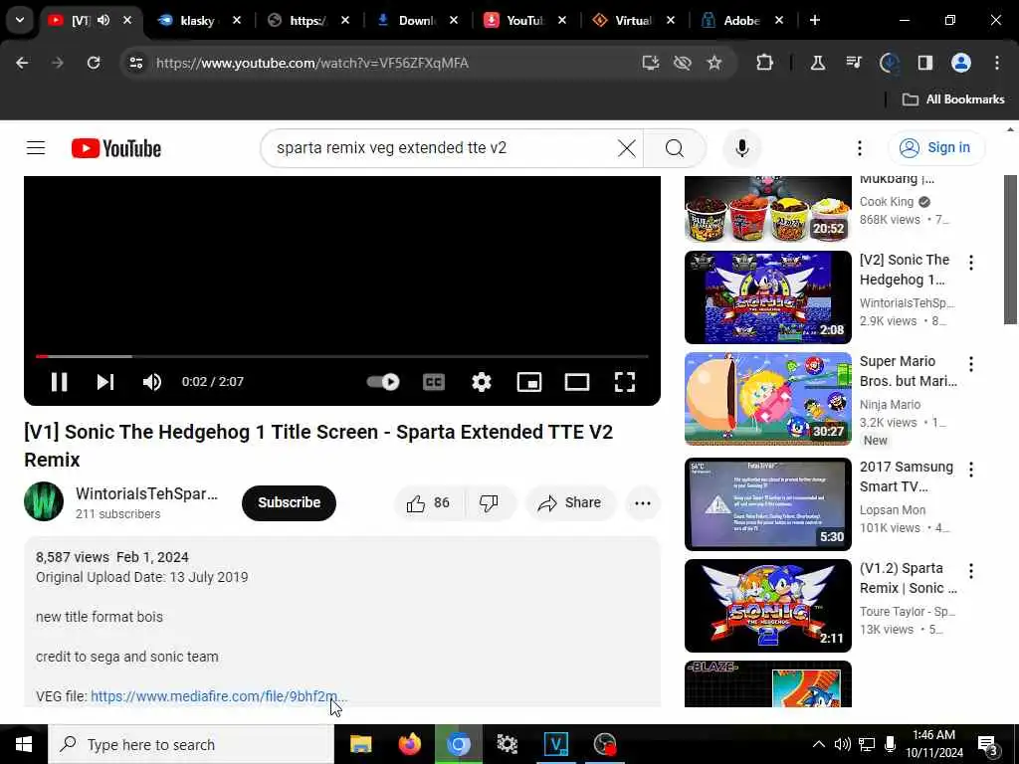Screen dimensions: 1019x764
Task: Open a new browser tab
Action: (814, 20)
